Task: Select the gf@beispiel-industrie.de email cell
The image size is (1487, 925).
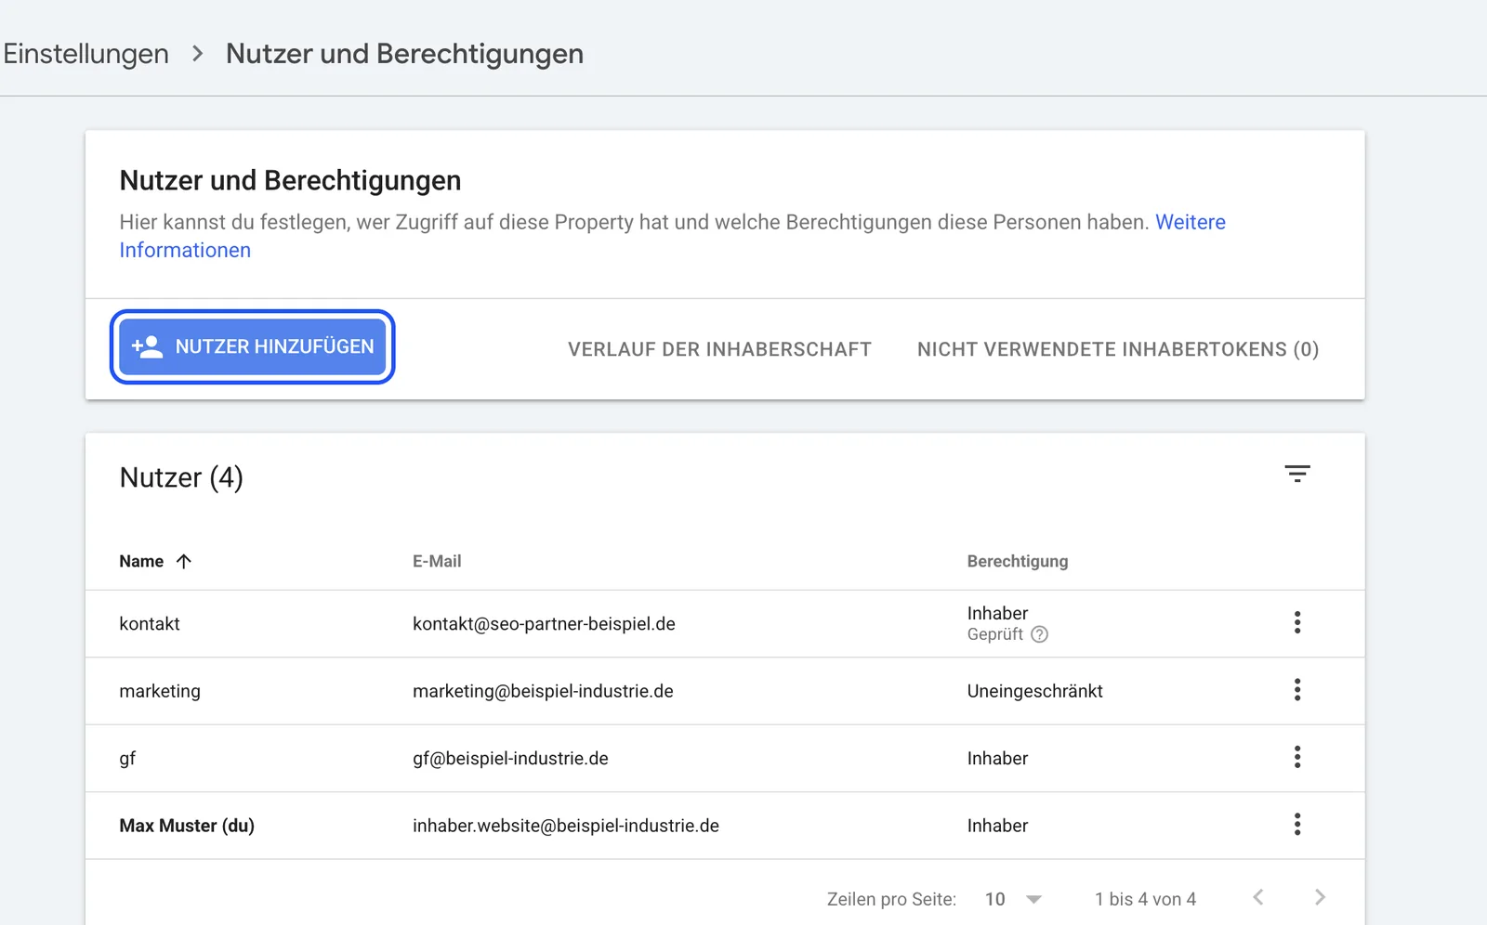Action: click(x=510, y=759)
